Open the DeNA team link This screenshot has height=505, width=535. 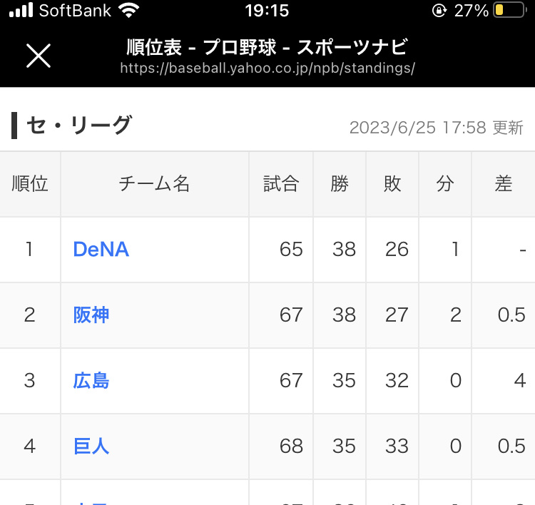101,249
